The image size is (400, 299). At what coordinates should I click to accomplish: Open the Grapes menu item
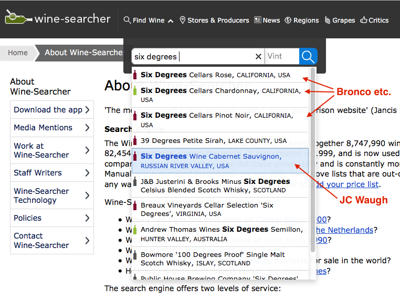(340, 20)
